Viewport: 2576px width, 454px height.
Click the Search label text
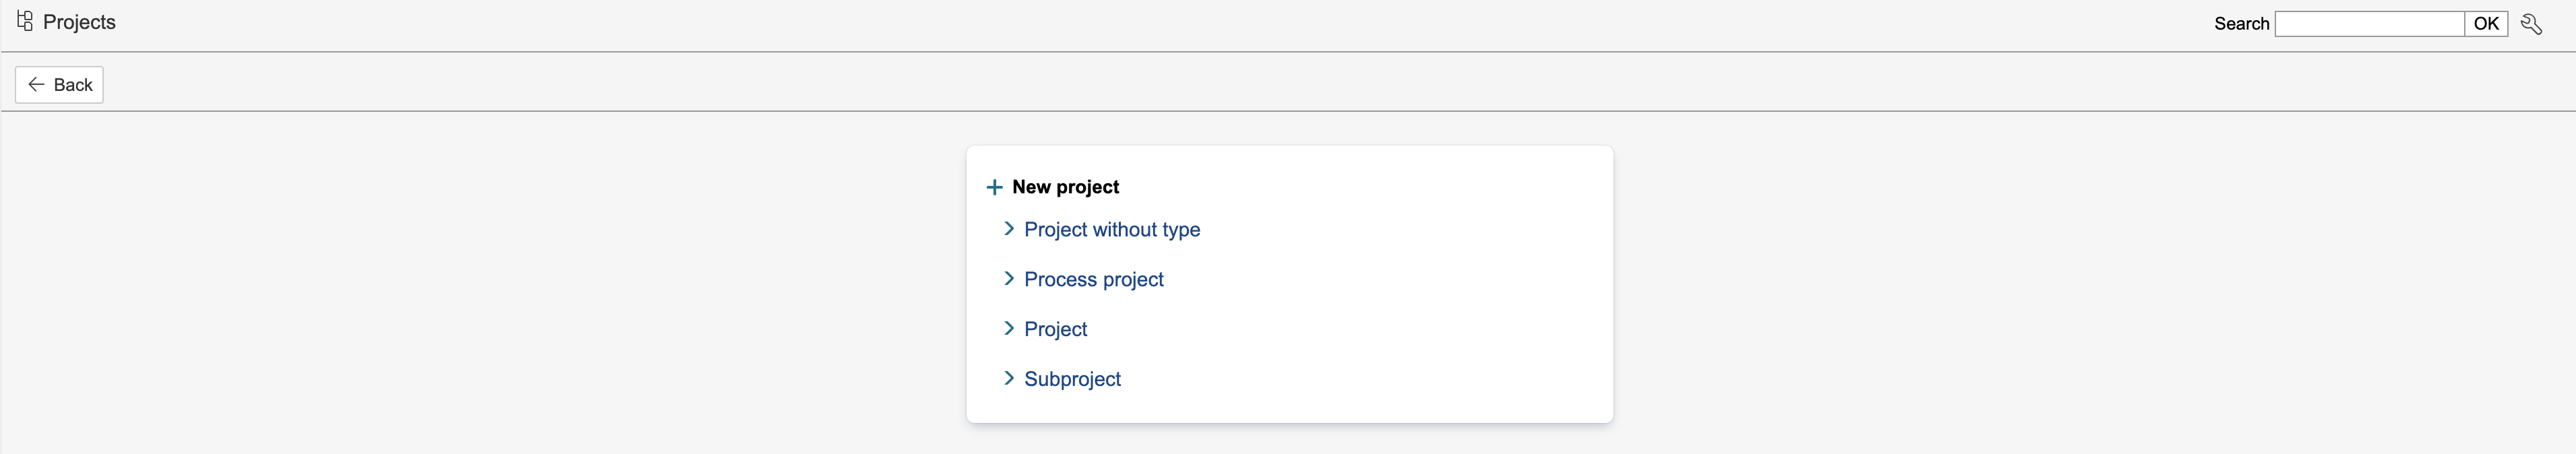tap(2241, 24)
